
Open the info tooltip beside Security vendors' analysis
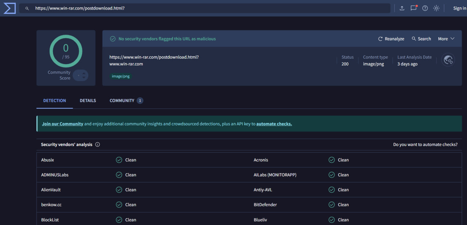(x=97, y=144)
